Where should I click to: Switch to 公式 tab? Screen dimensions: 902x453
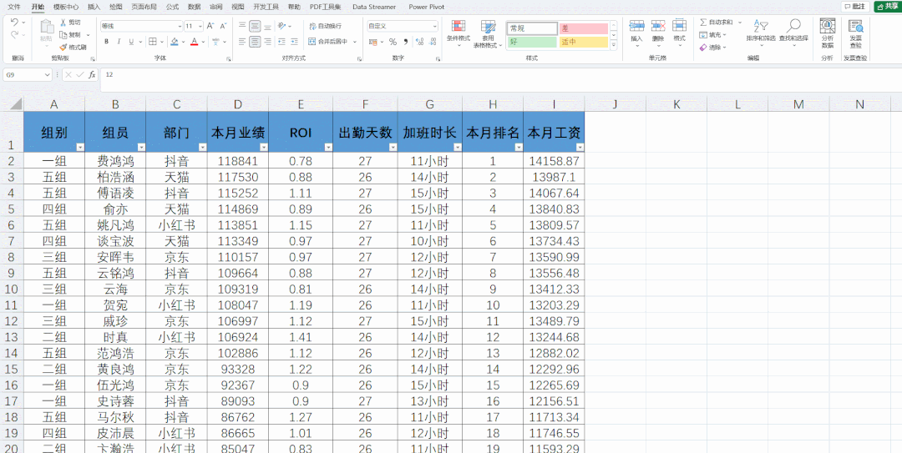coord(172,7)
